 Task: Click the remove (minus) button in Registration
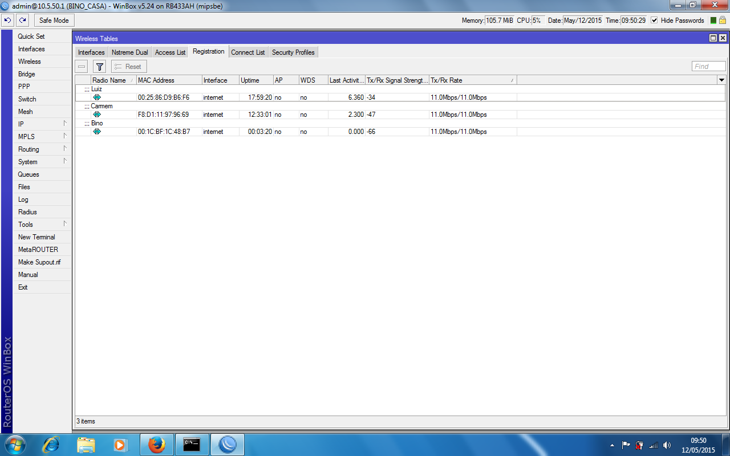[x=82, y=67]
